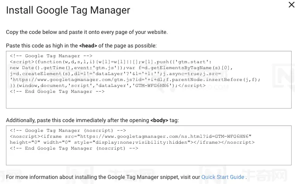Click the Copy the code below sentence

pyautogui.click(x=87, y=32)
